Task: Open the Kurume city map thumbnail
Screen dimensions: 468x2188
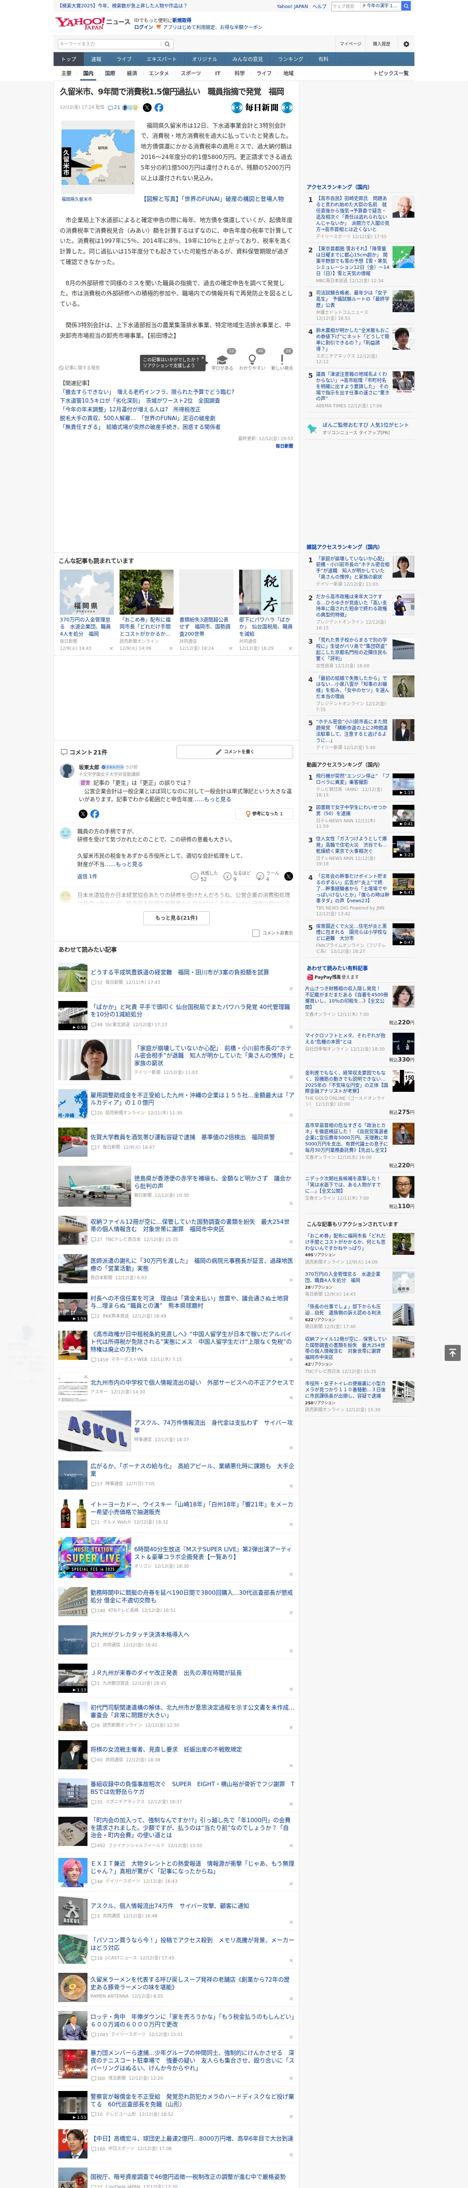Action: (x=98, y=157)
